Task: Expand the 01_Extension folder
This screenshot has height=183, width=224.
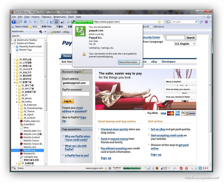Action: (x=19, y=105)
